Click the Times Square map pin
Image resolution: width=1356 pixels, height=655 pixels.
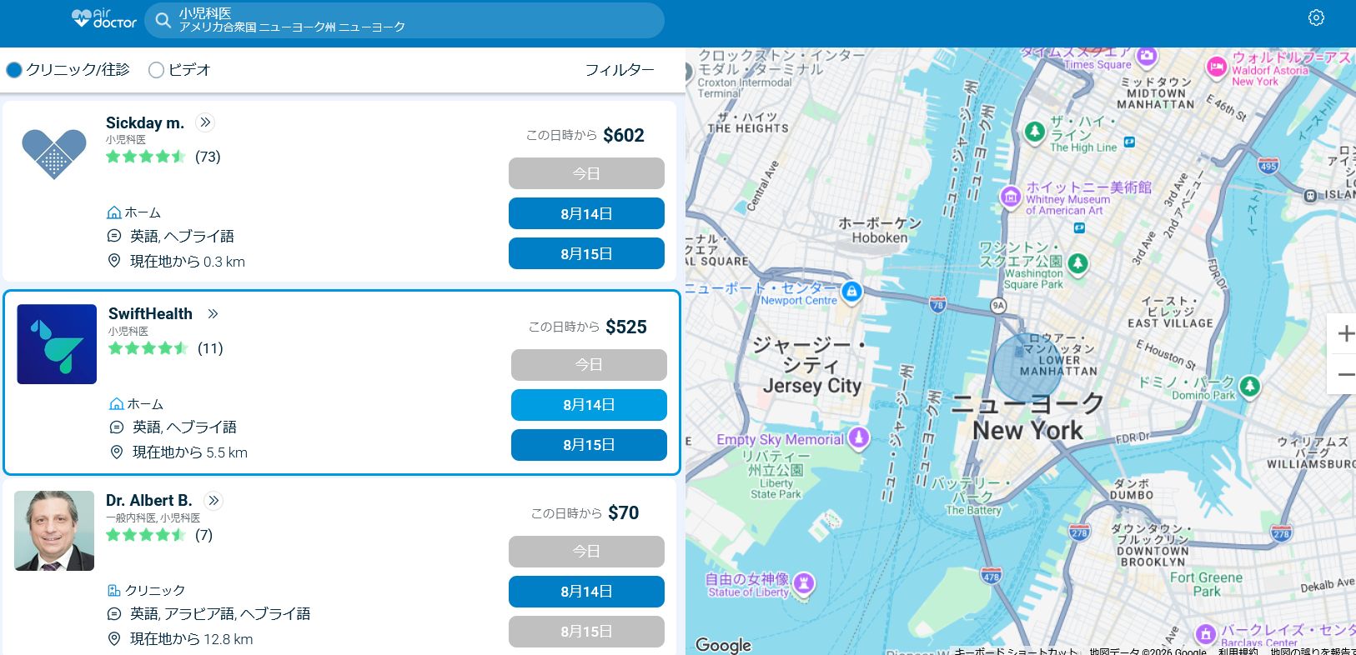[x=1147, y=57]
